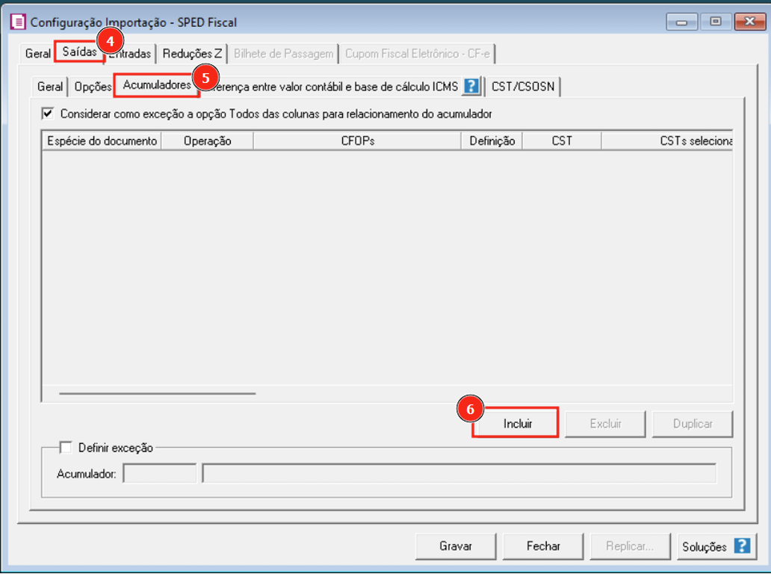Click the blue help icon beside ICMS tab
The height and width of the screenshot is (574, 771).
(x=471, y=87)
